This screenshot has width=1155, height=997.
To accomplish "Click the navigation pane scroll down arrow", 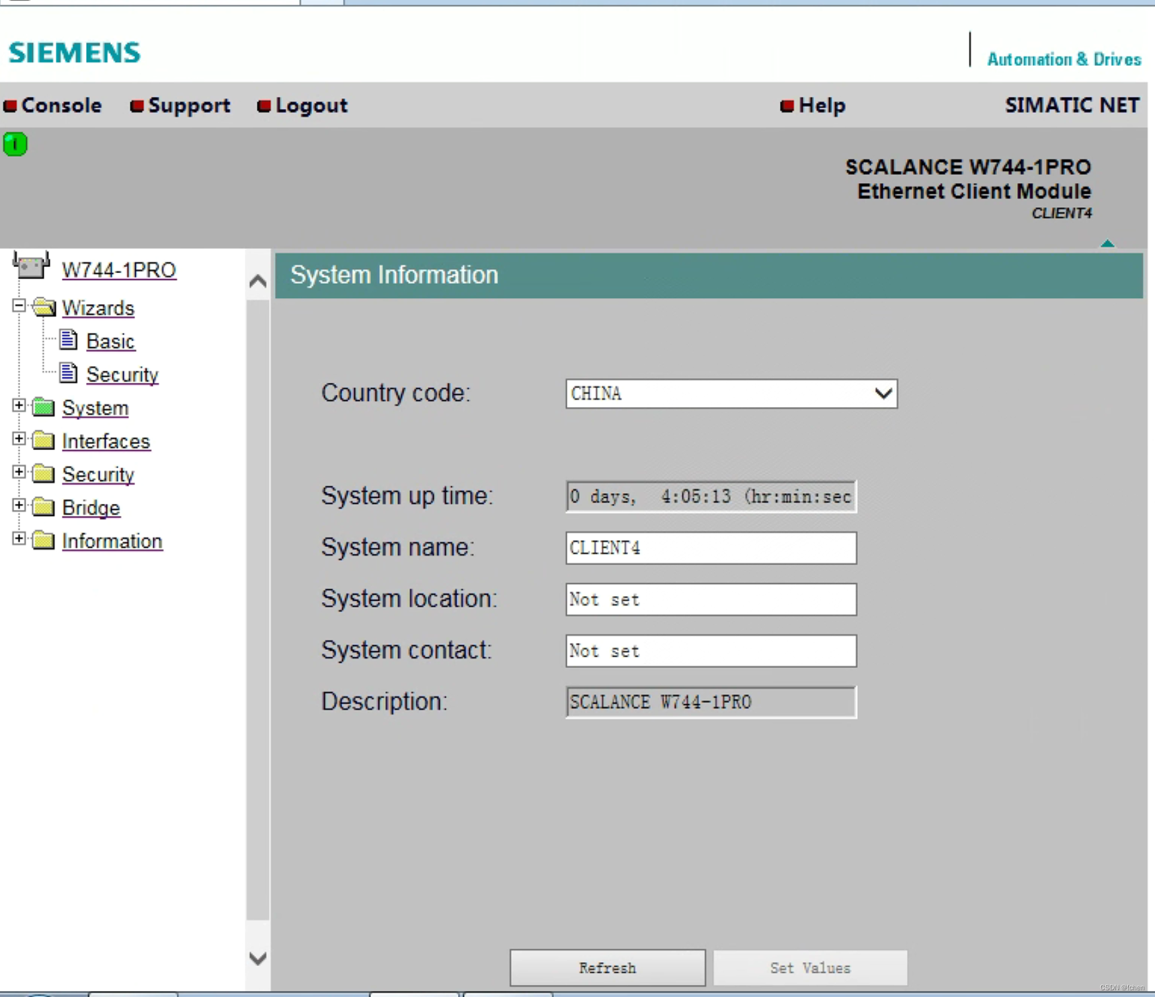I will [257, 958].
